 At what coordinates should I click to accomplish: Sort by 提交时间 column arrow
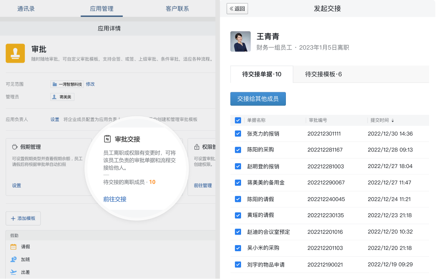393,121
